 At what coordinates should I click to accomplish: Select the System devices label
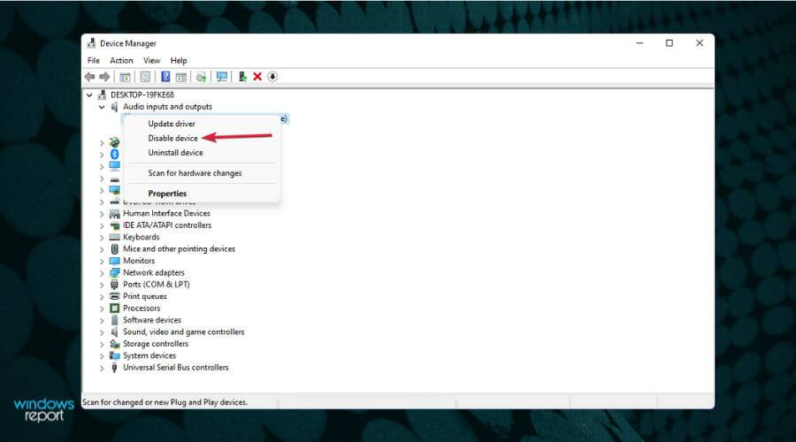click(x=149, y=355)
